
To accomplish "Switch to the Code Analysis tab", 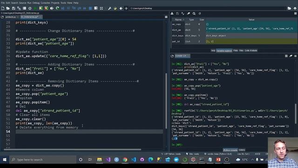I will coord(251,50).
